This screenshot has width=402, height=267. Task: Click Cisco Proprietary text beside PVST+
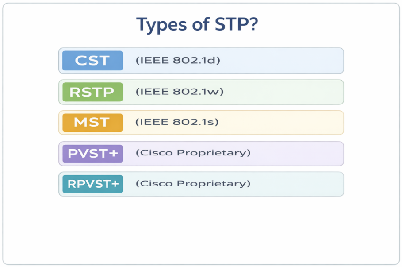[x=193, y=153]
